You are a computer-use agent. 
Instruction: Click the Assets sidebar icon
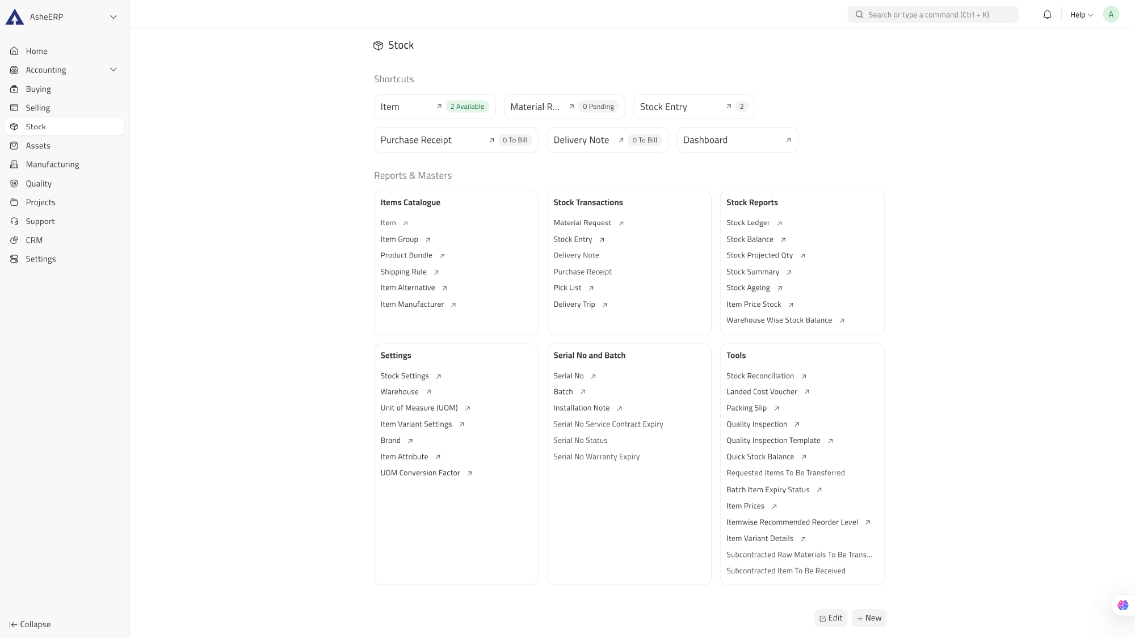(x=14, y=146)
